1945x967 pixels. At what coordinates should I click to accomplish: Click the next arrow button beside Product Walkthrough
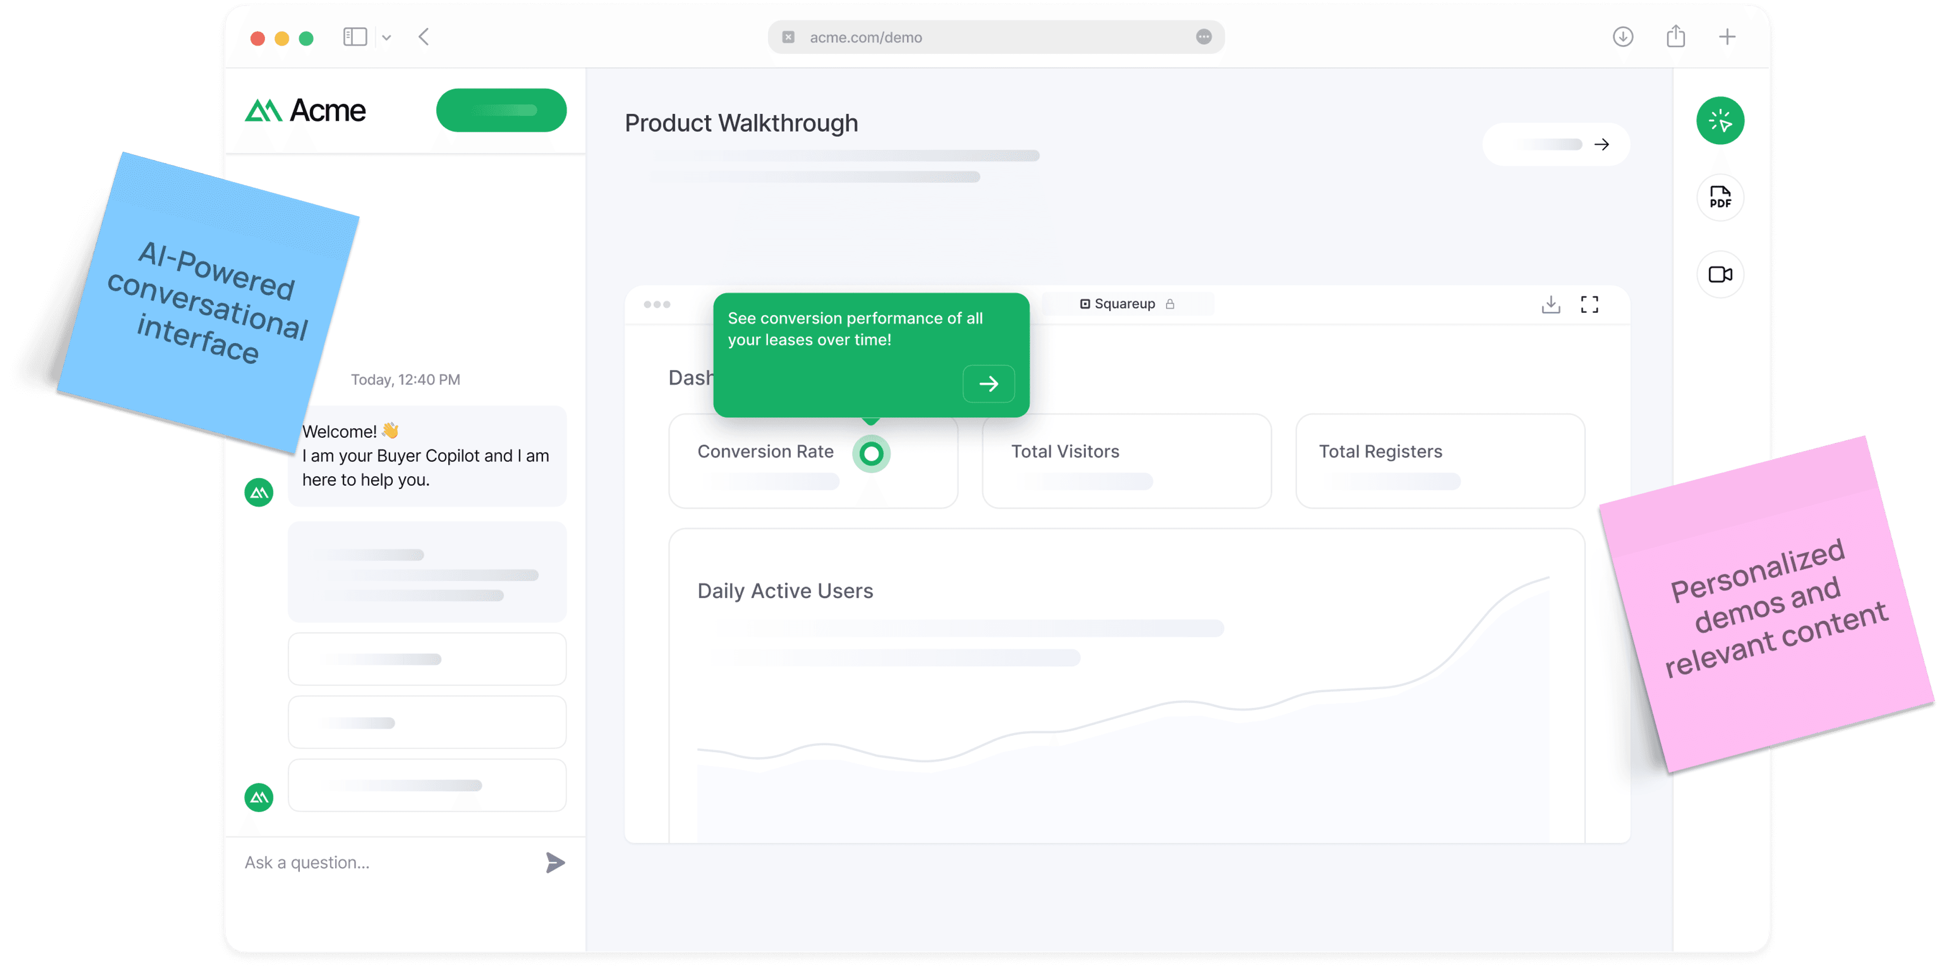click(x=1555, y=144)
